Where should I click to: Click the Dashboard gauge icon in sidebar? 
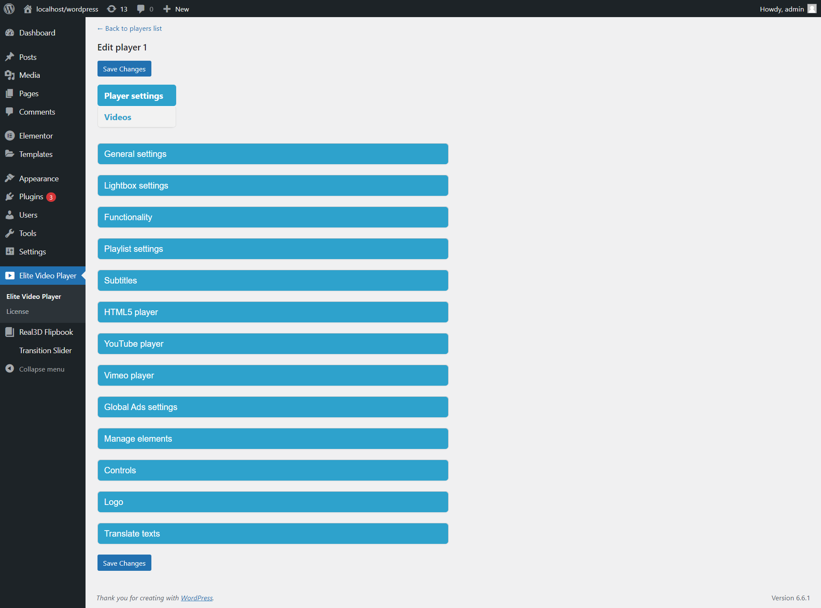click(x=9, y=33)
